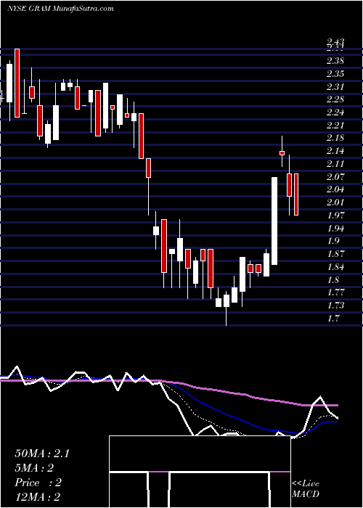This screenshot has width=363, height=508.
Task: Click the 1.9 price axis label
Action: [333, 241]
